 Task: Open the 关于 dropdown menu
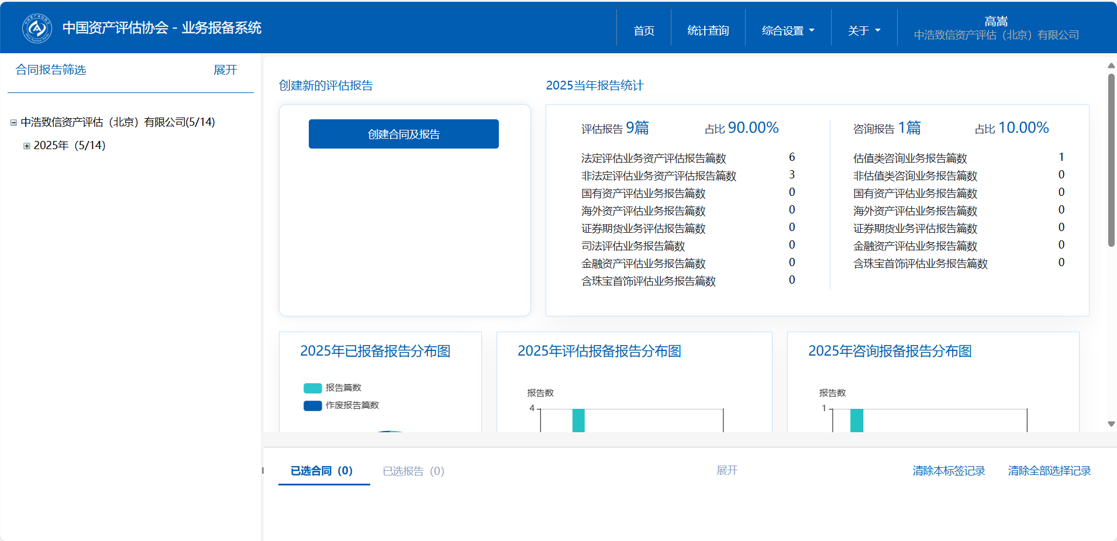point(863,30)
